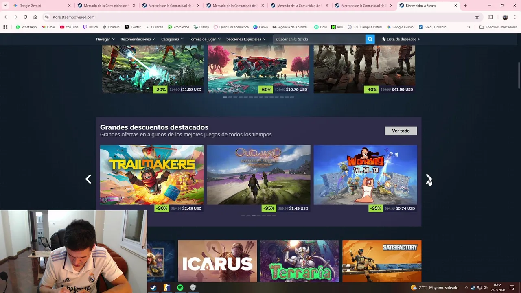This screenshot has height=293, width=521.
Task: Open the Kick bookmark
Action: click(x=337, y=27)
